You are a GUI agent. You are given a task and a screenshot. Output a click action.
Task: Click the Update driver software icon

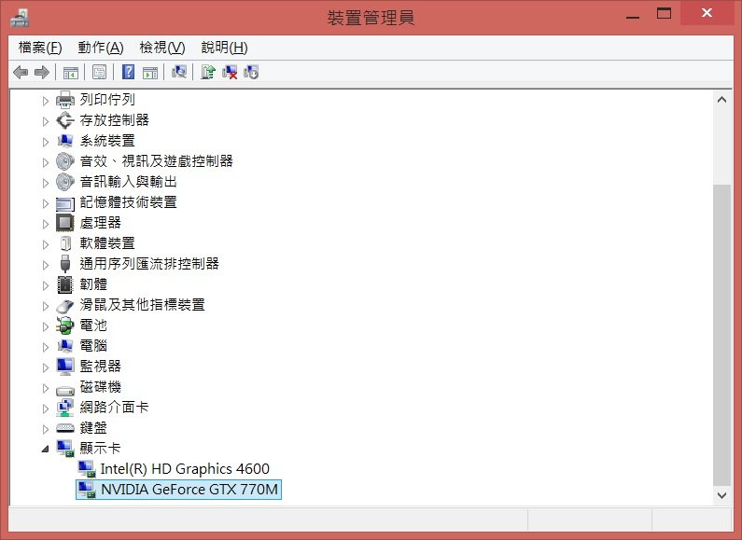point(208,72)
